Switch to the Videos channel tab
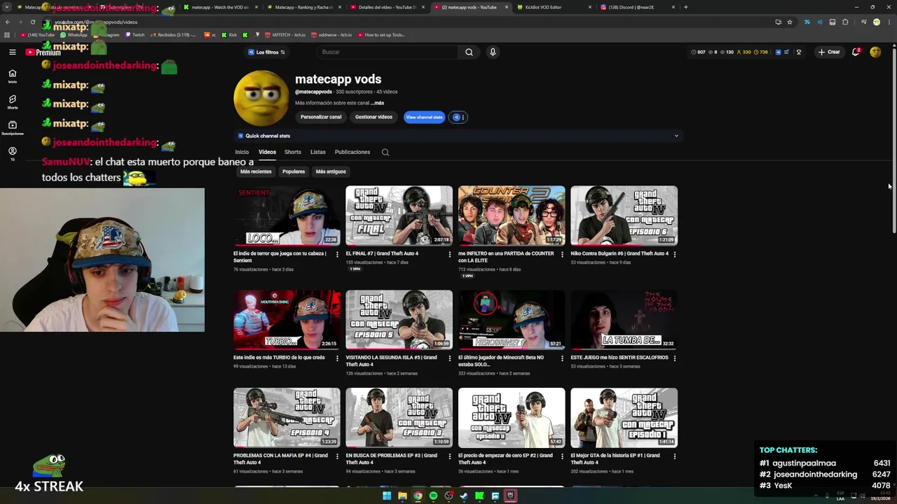Image resolution: width=897 pixels, height=504 pixels. point(267,152)
